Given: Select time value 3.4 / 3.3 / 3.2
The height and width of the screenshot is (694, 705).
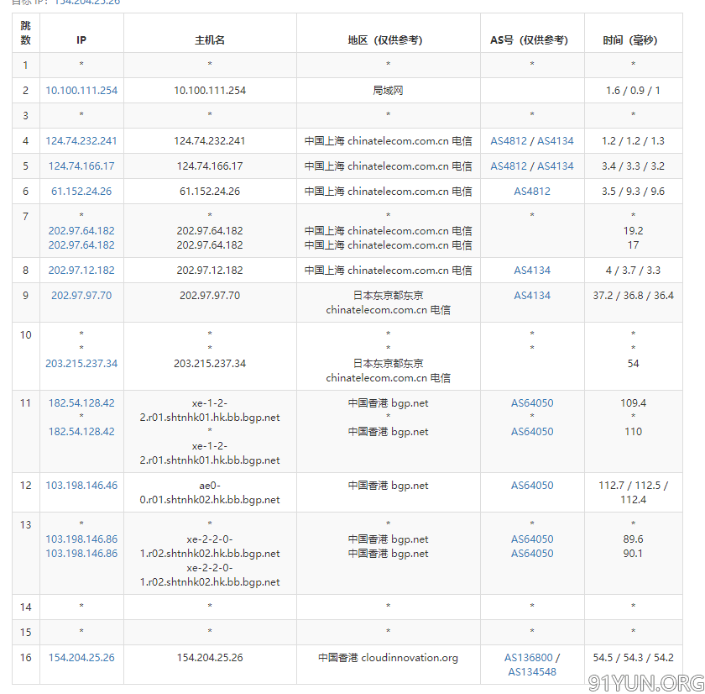Looking at the screenshot, I should (633, 166).
